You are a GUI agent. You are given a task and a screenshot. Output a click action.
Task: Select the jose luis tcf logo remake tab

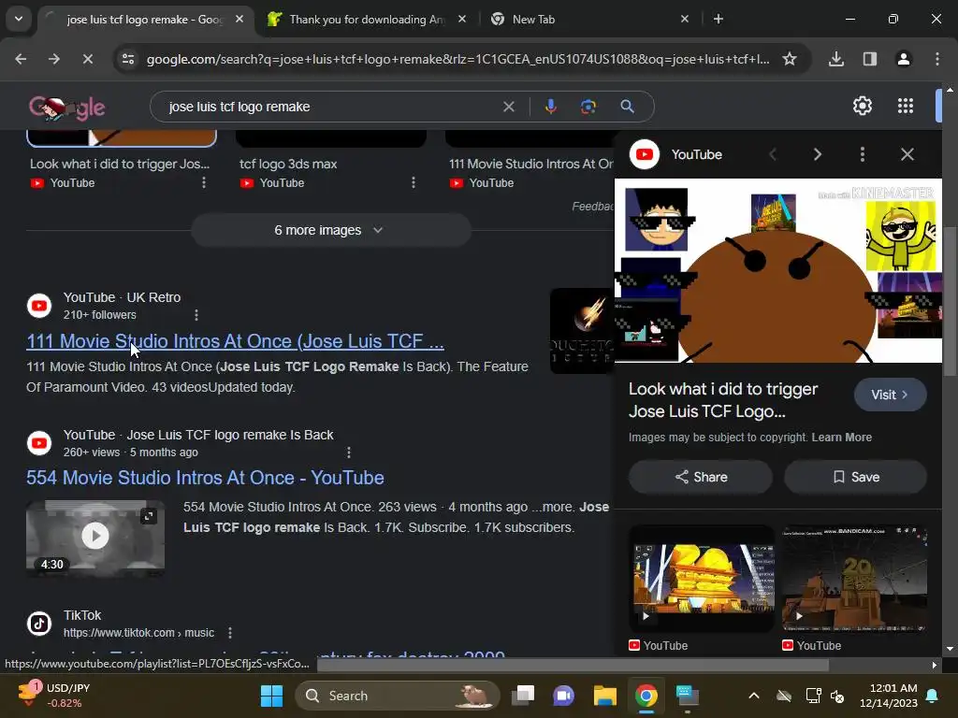click(145, 20)
